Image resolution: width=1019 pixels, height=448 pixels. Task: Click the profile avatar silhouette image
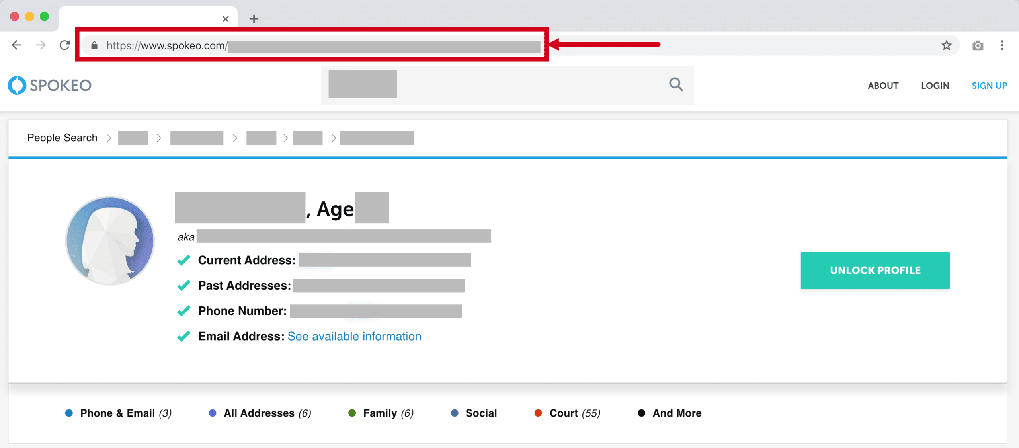point(110,240)
